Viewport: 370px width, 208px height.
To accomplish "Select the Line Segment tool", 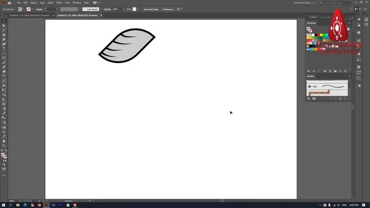I will point(4,53).
